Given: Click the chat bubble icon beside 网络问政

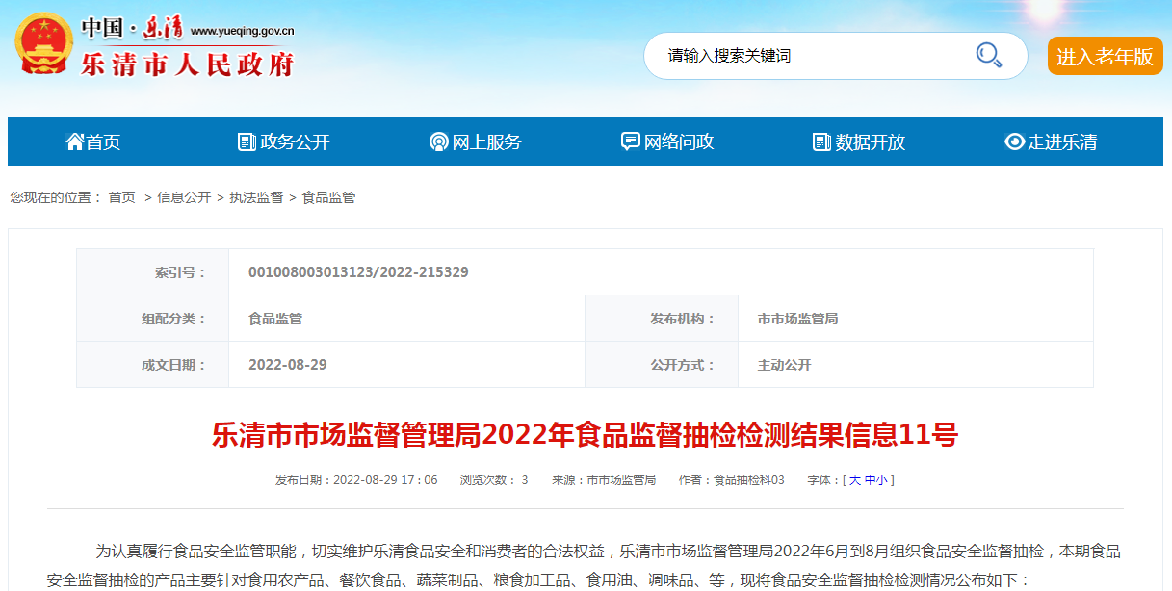Looking at the screenshot, I should pos(630,141).
